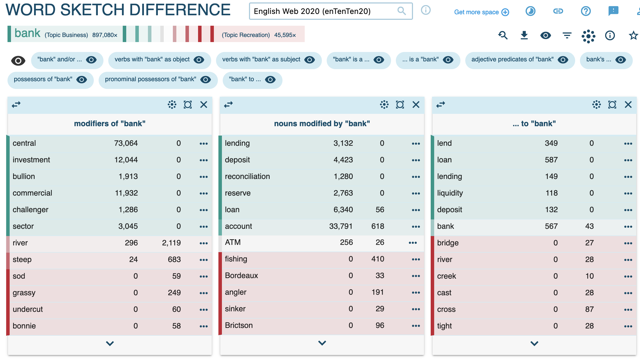Select the adjective predicates of "bank" chip
The height and width of the screenshot is (359, 640).
pos(519,60)
